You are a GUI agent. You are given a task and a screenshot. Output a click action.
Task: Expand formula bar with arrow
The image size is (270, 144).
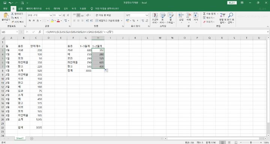coord(268,32)
